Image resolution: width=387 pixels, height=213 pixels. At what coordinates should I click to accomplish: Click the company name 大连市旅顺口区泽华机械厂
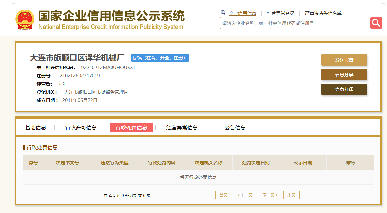point(77,58)
